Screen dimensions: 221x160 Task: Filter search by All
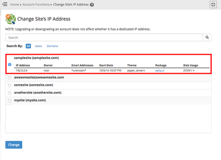[x=28, y=46]
